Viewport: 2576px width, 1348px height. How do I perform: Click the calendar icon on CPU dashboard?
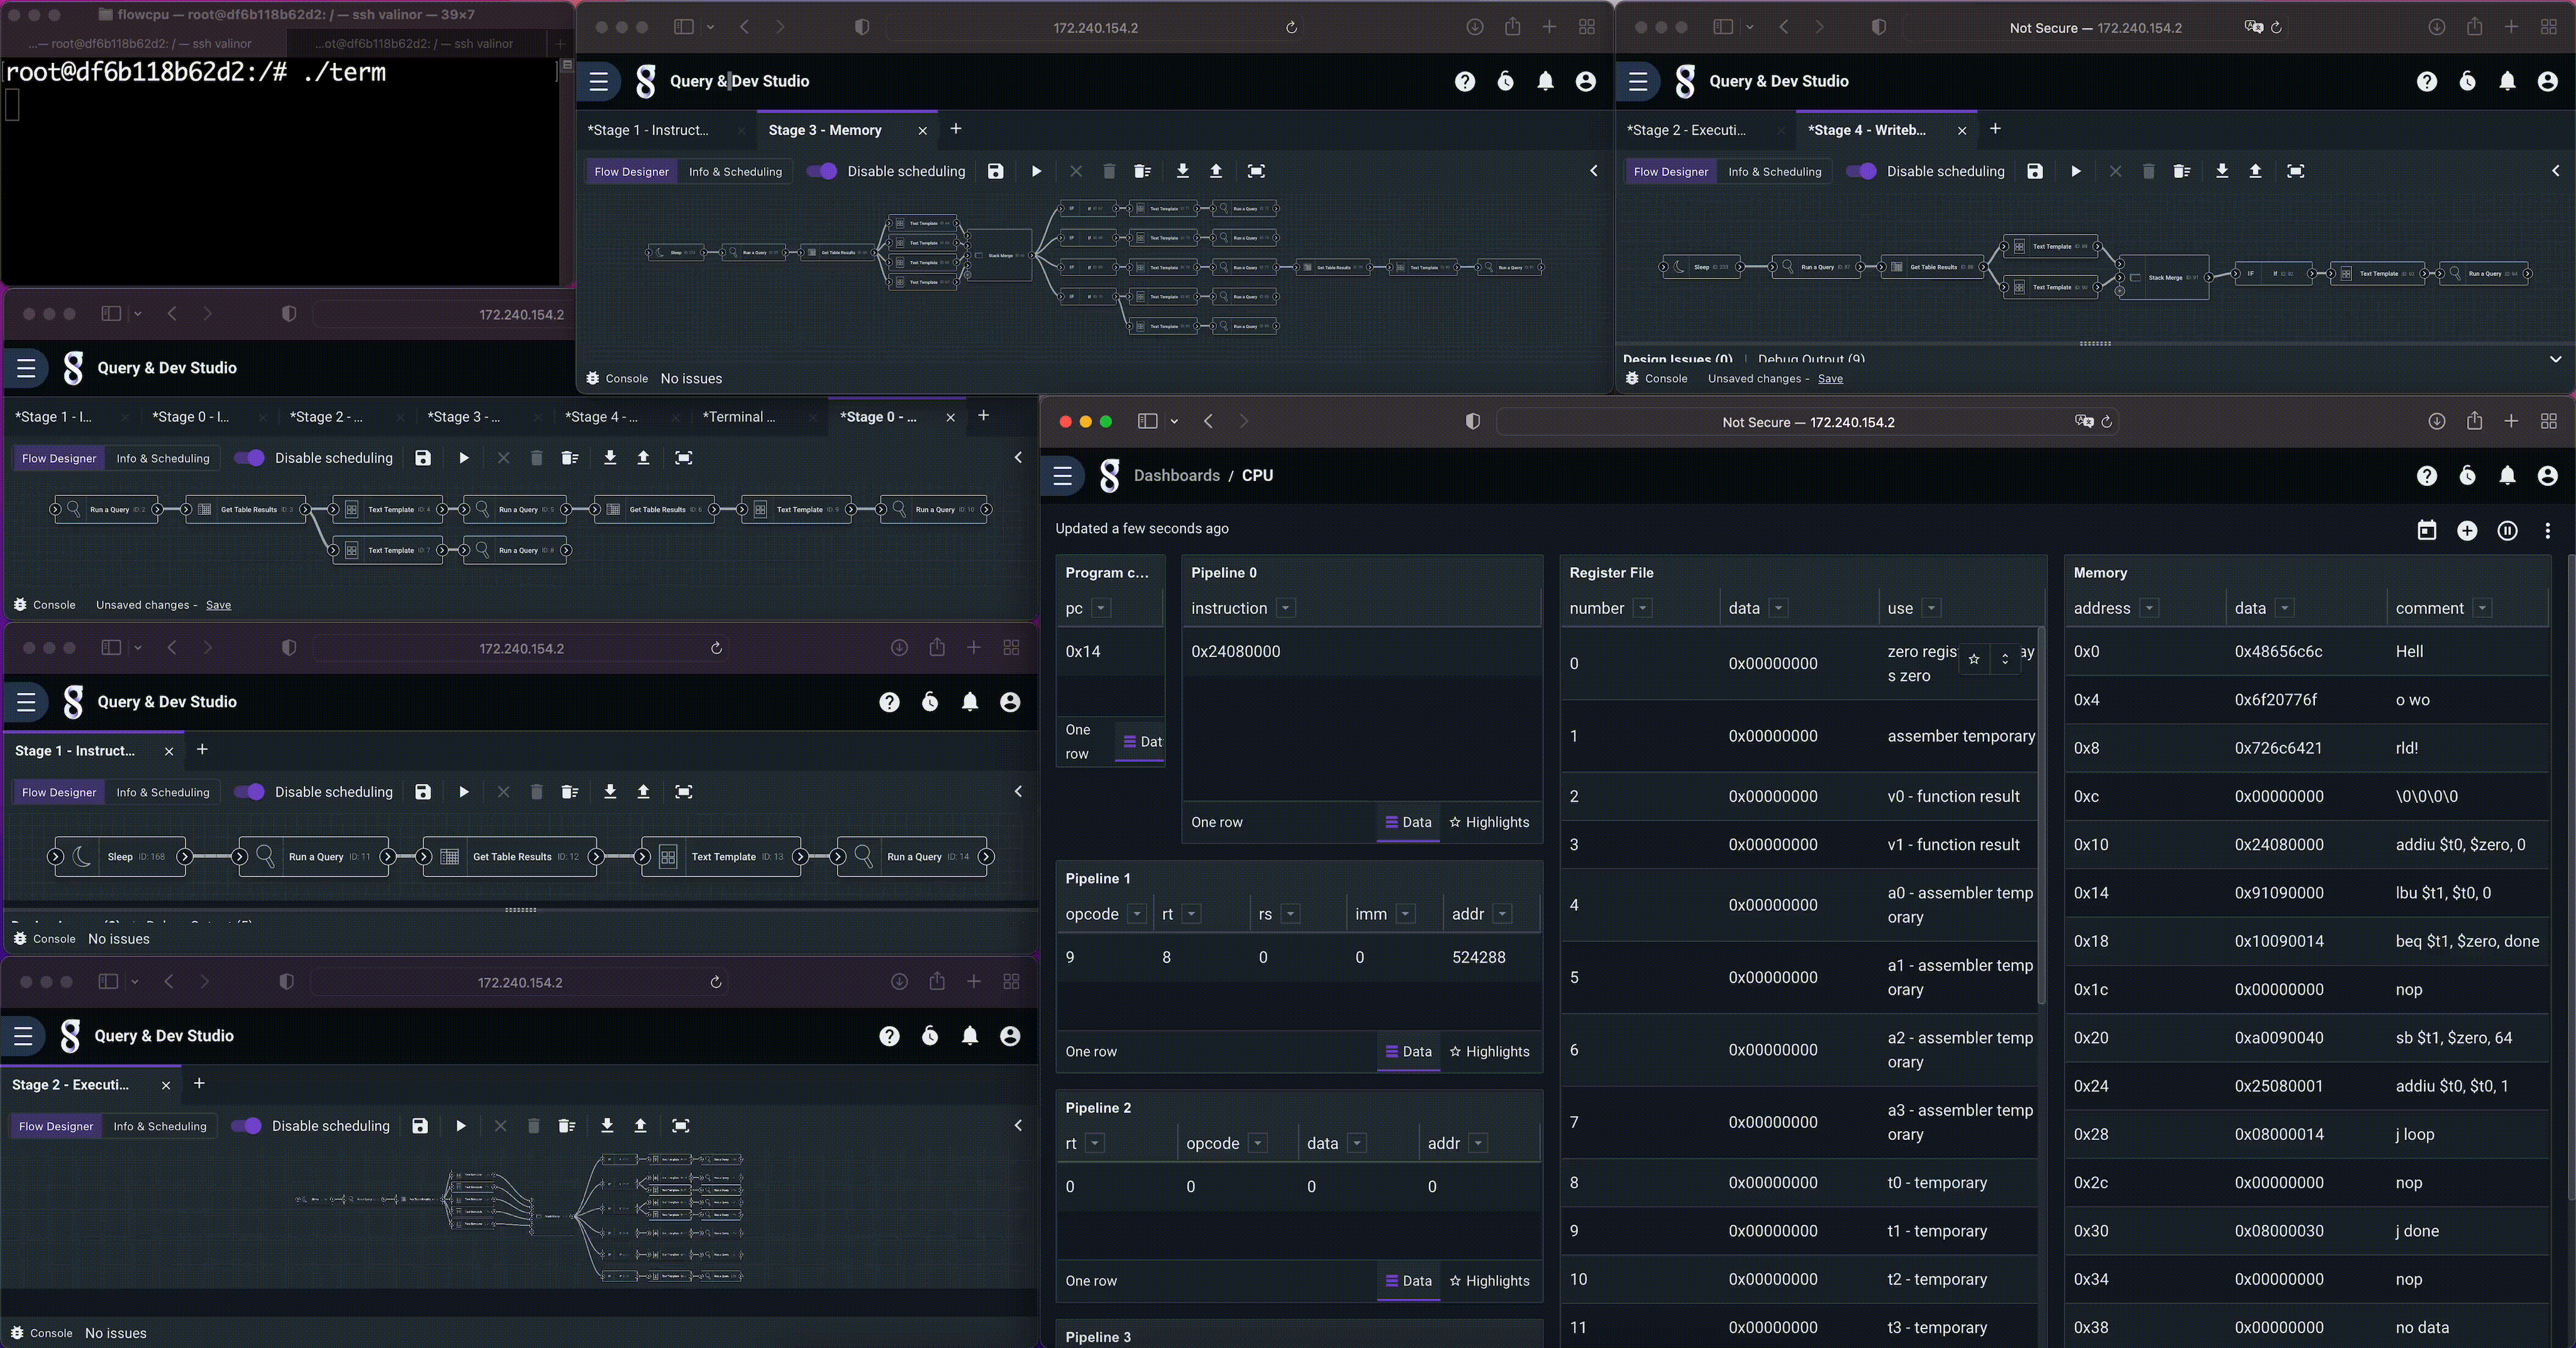[x=2427, y=530]
